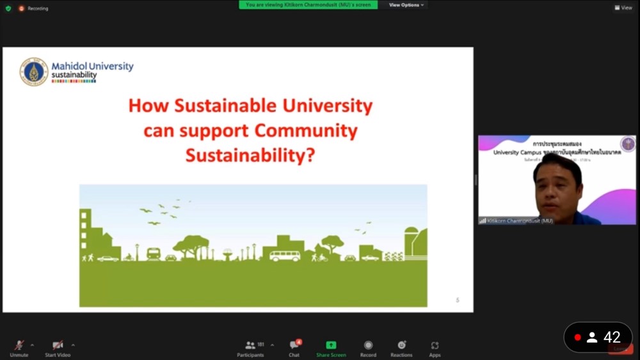Select Kitikorn Charmondusit's video thumbnail
Screen dimensions: 640x360
pos(557,179)
